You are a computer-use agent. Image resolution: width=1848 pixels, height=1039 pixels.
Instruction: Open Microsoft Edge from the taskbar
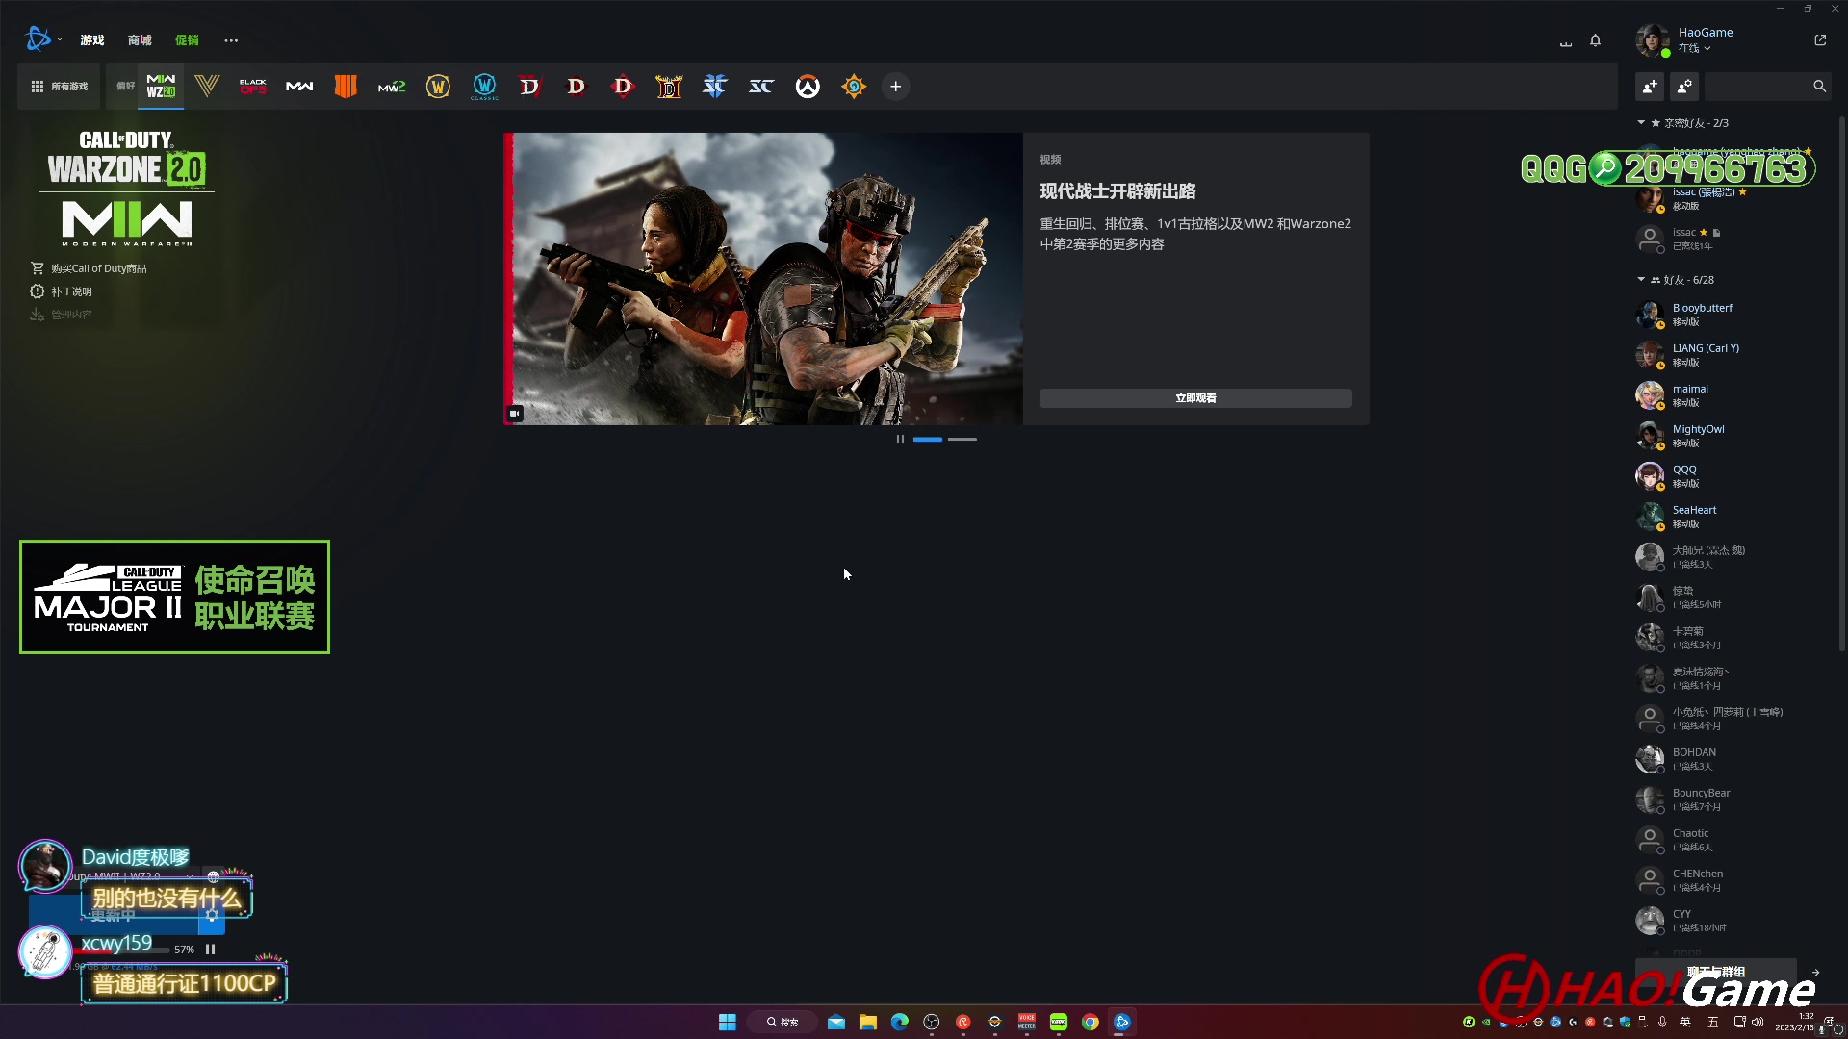click(900, 1022)
